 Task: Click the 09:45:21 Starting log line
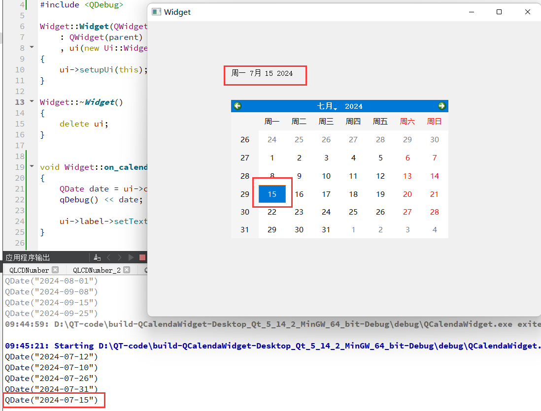pyautogui.click(x=272, y=346)
